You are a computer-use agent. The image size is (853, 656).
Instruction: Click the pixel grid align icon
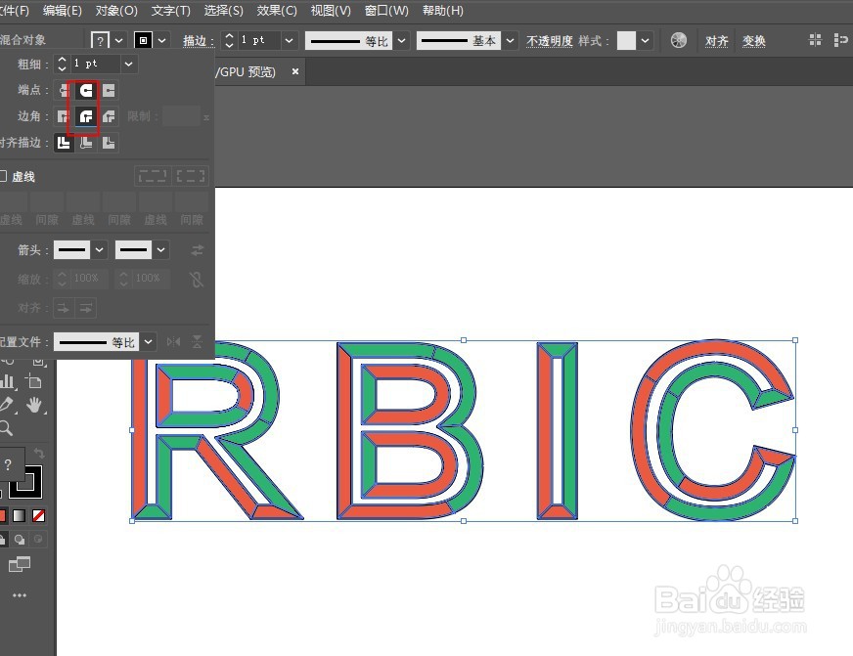tap(815, 40)
